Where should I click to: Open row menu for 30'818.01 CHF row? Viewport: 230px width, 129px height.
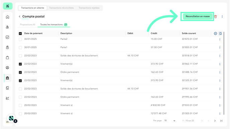tap(220, 56)
